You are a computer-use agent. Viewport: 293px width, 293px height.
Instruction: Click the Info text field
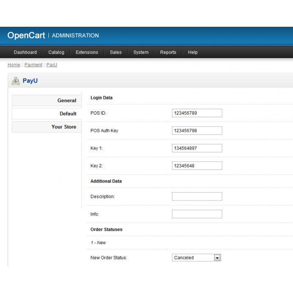click(x=197, y=214)
